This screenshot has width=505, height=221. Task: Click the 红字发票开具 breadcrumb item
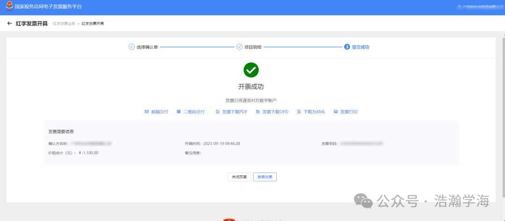point(93,23)
